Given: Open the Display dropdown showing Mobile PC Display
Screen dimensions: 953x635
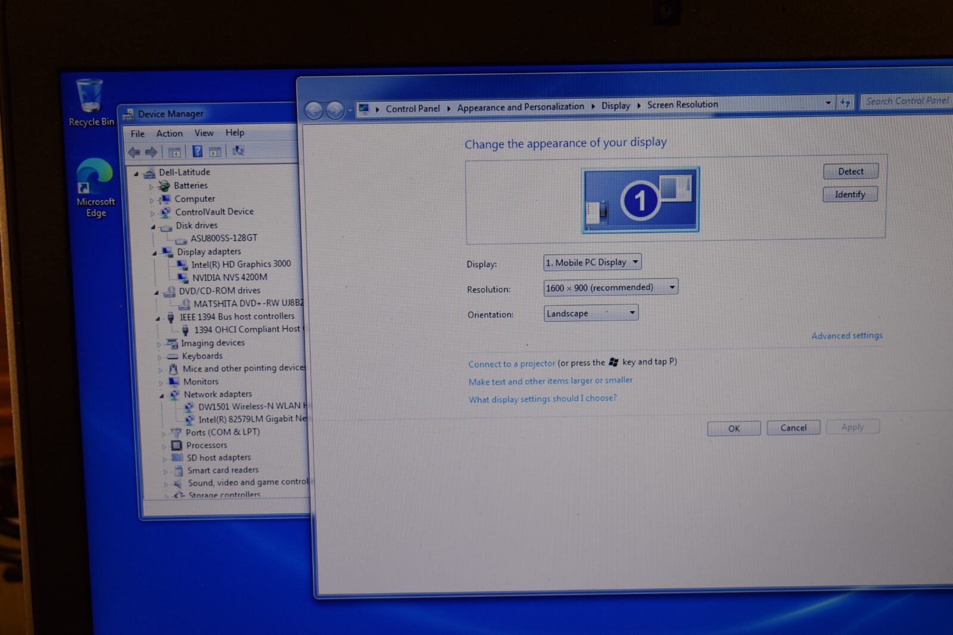Looking at the screenshot, I should (592, 262).
